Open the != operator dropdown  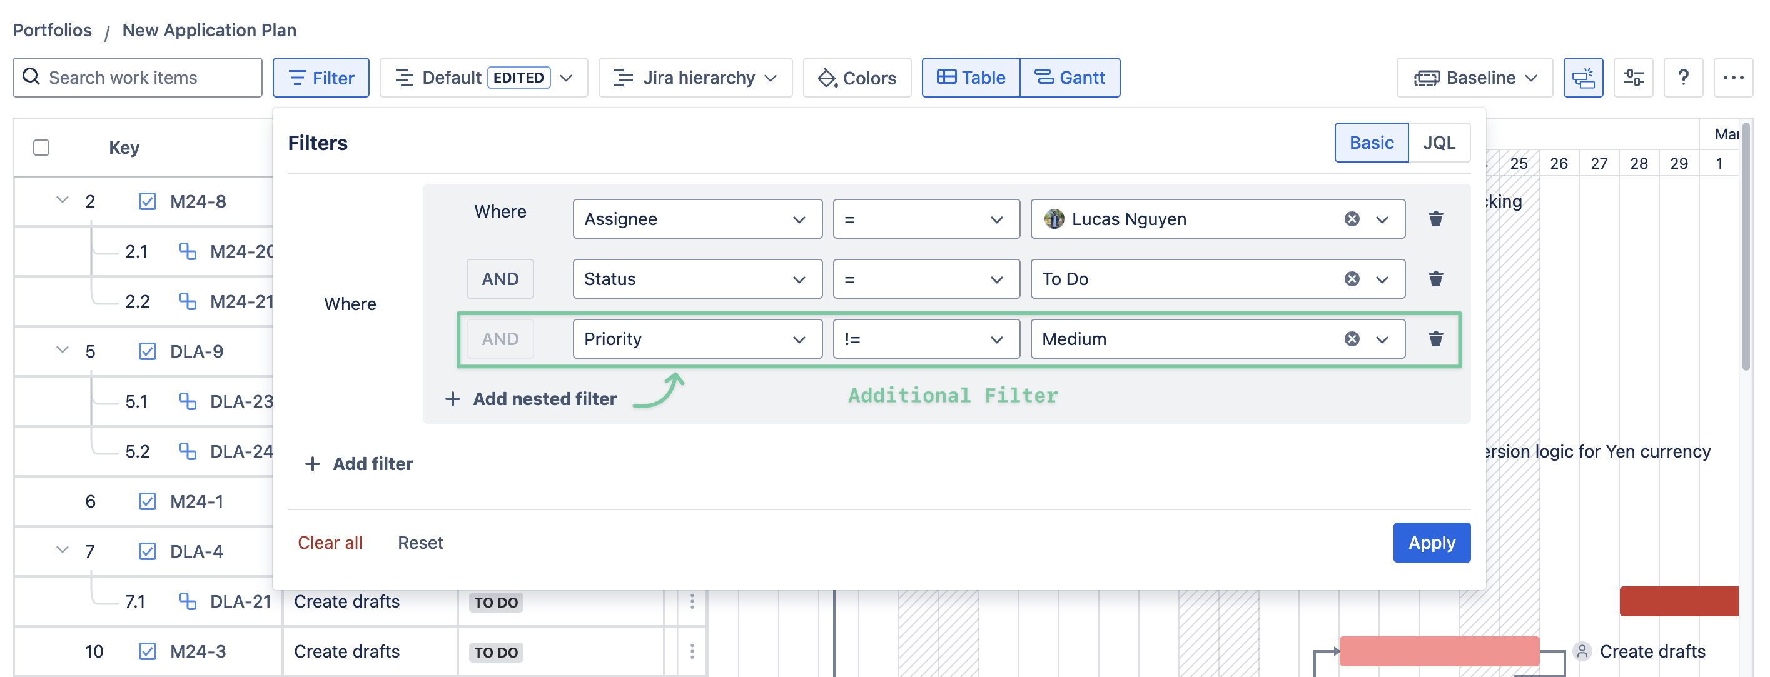coord(926,339)
